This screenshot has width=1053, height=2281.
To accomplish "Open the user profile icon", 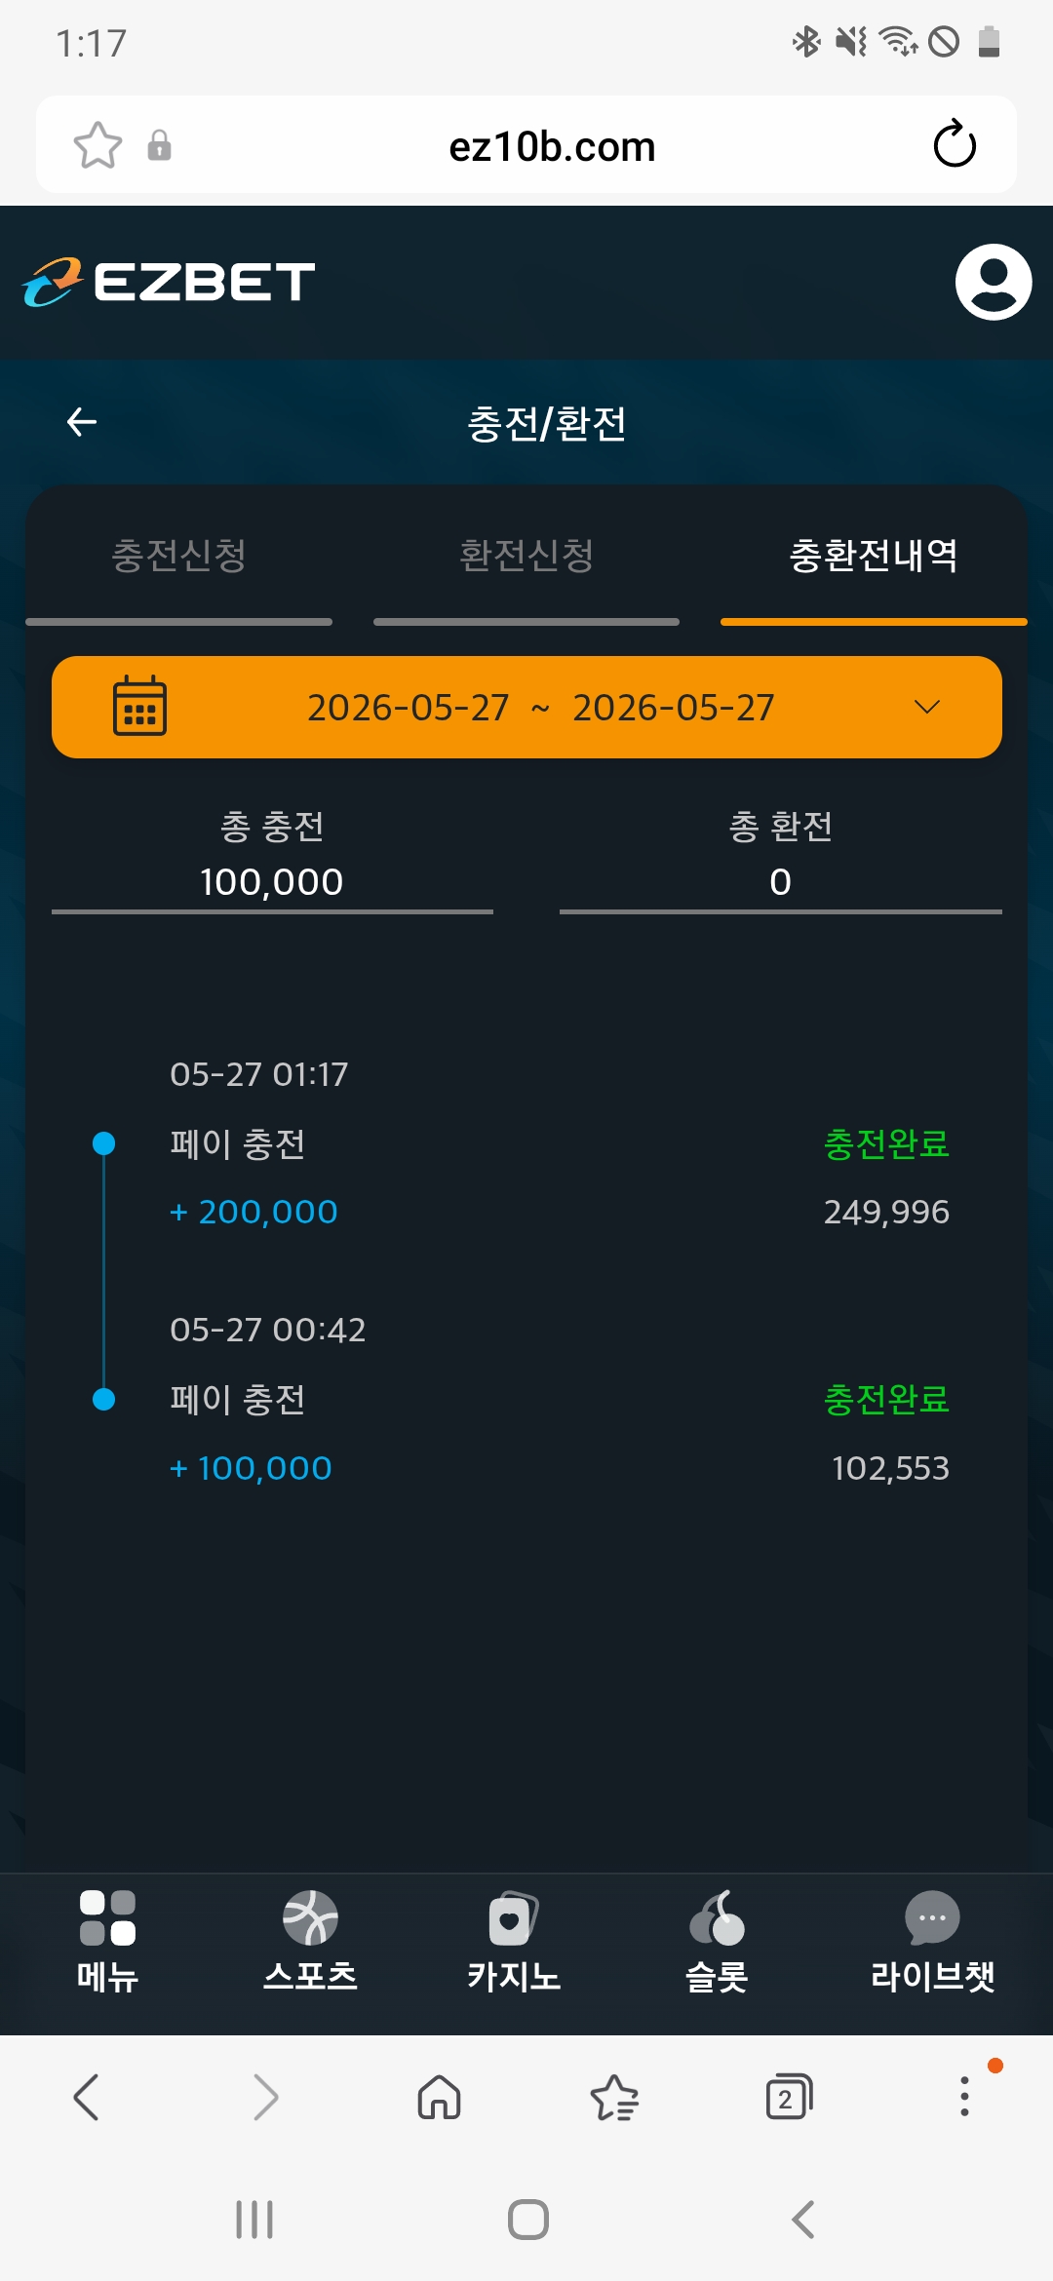I will [993, 282].
